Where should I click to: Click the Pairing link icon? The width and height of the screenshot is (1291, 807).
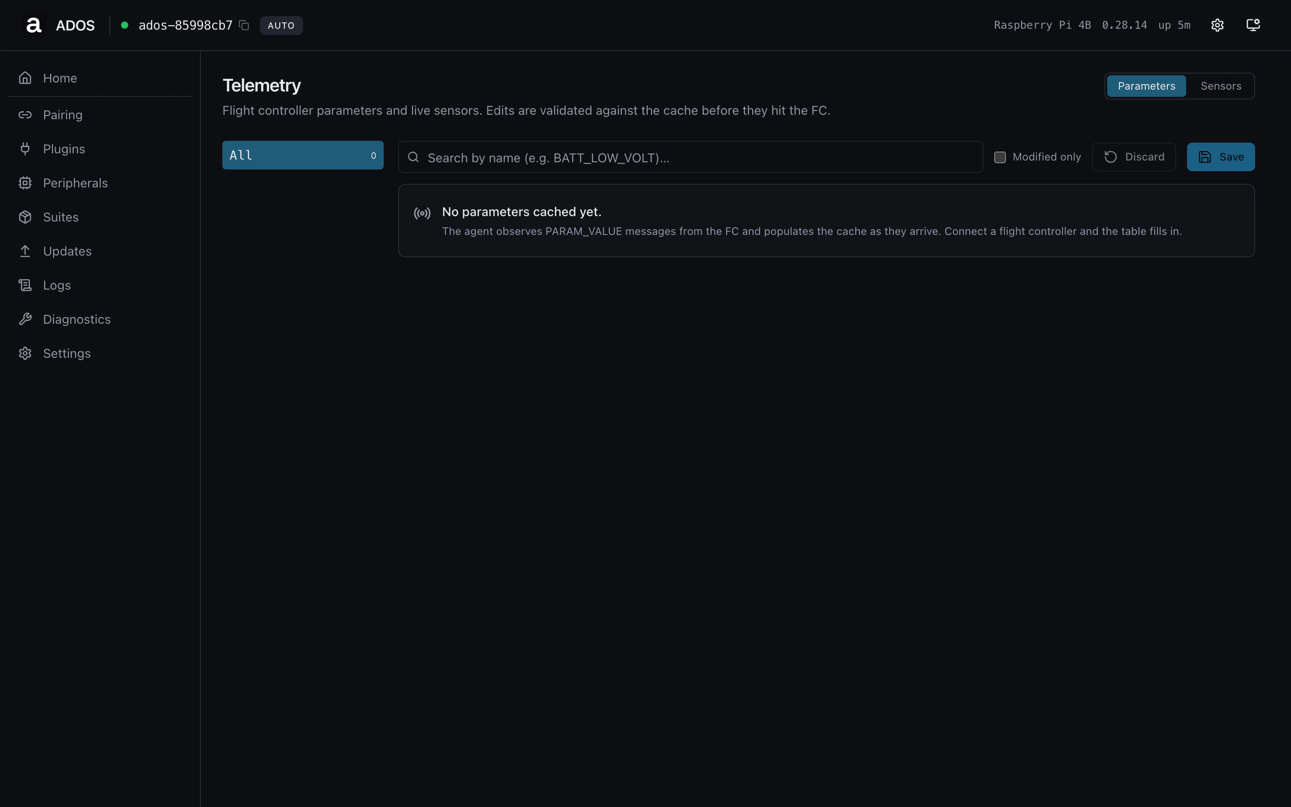coord(25,115)
